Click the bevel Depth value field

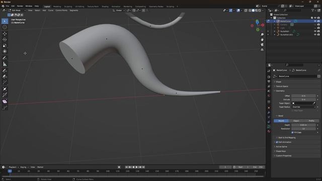pyautogui.click(x=303, y=125)
